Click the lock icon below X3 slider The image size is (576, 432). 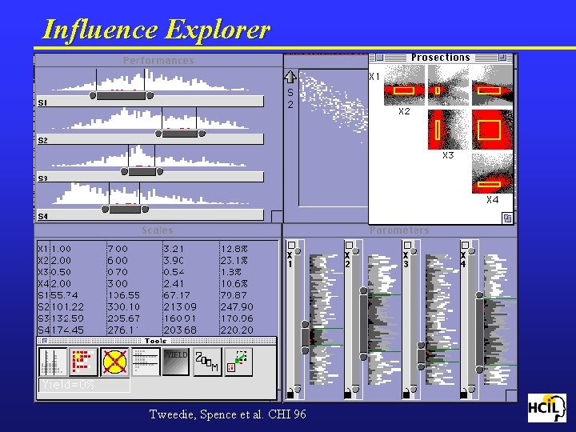(x=406, y=394)
